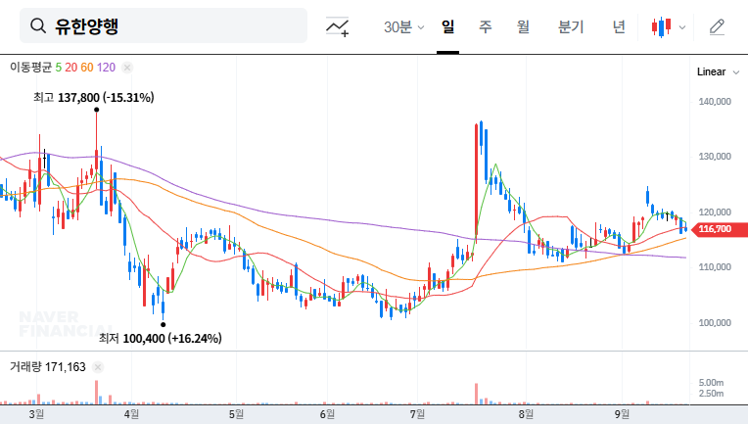Image resolution: width=748 pixels, height=424 pixels.
Task: Click the 130,000 price axis label
Action: tap(715, 157)
